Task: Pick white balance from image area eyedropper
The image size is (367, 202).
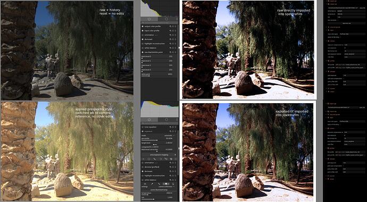Action: [x=152, y=184]
